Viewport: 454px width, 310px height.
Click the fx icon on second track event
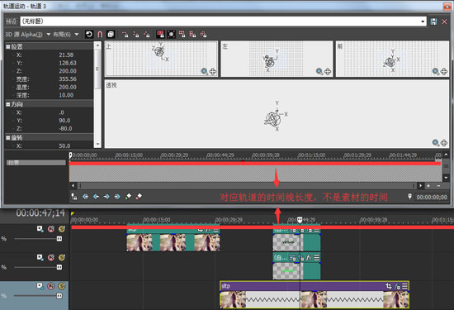pos(309,257)
